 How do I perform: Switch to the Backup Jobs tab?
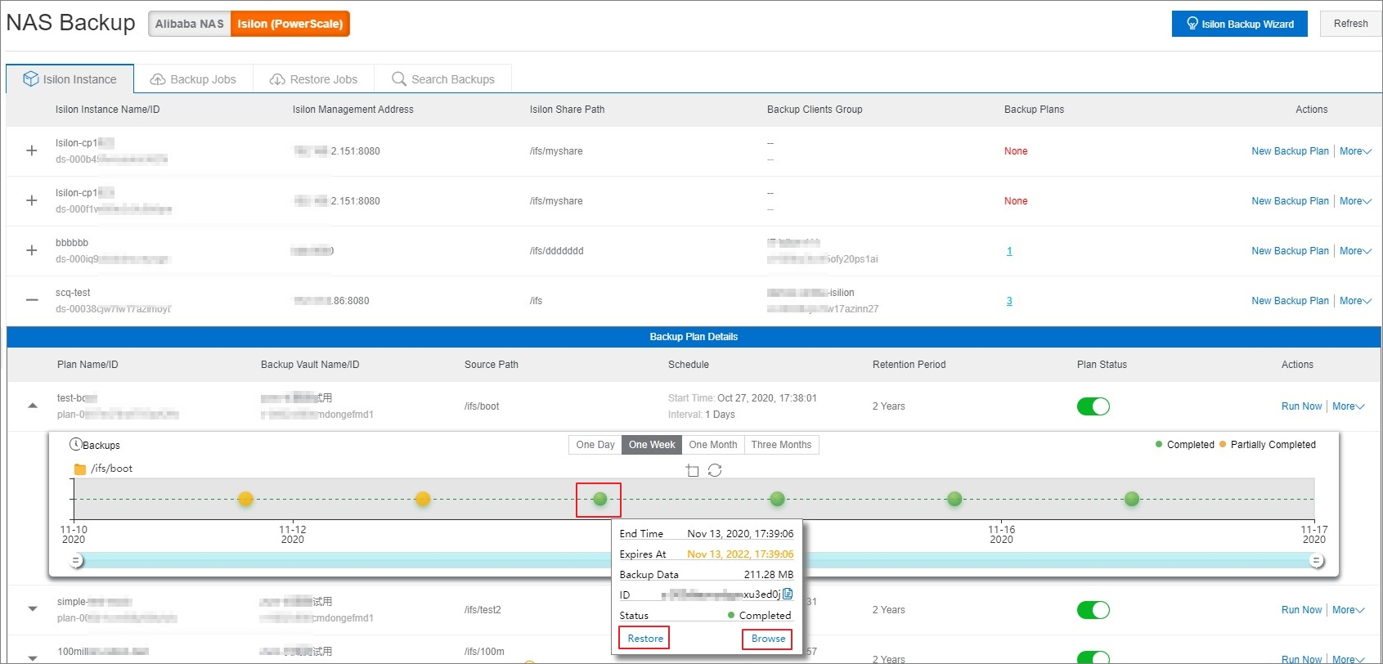pos(194,79)
